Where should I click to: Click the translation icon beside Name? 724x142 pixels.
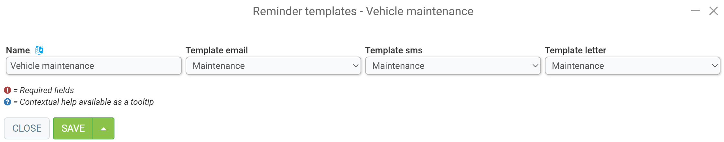tap(39, 50)
